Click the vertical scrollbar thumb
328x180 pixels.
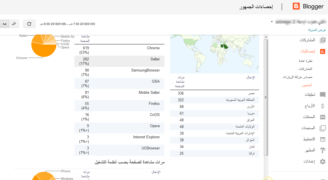coord(266,97)
